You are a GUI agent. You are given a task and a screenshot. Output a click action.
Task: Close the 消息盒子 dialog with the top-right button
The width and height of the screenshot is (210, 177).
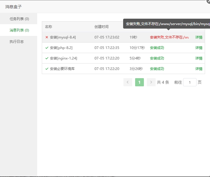[x=209, y=1]
